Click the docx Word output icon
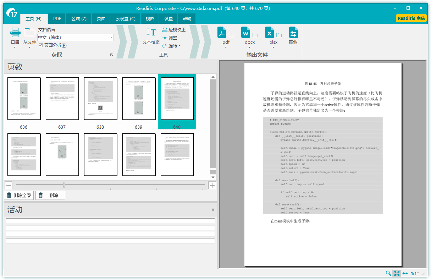Screen dimensions: 431x280 click(x=246, y=33)
